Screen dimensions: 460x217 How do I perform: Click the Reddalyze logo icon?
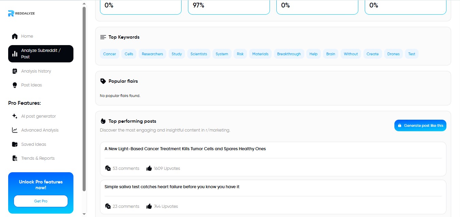pyautogui.click(x=10, y=13)
